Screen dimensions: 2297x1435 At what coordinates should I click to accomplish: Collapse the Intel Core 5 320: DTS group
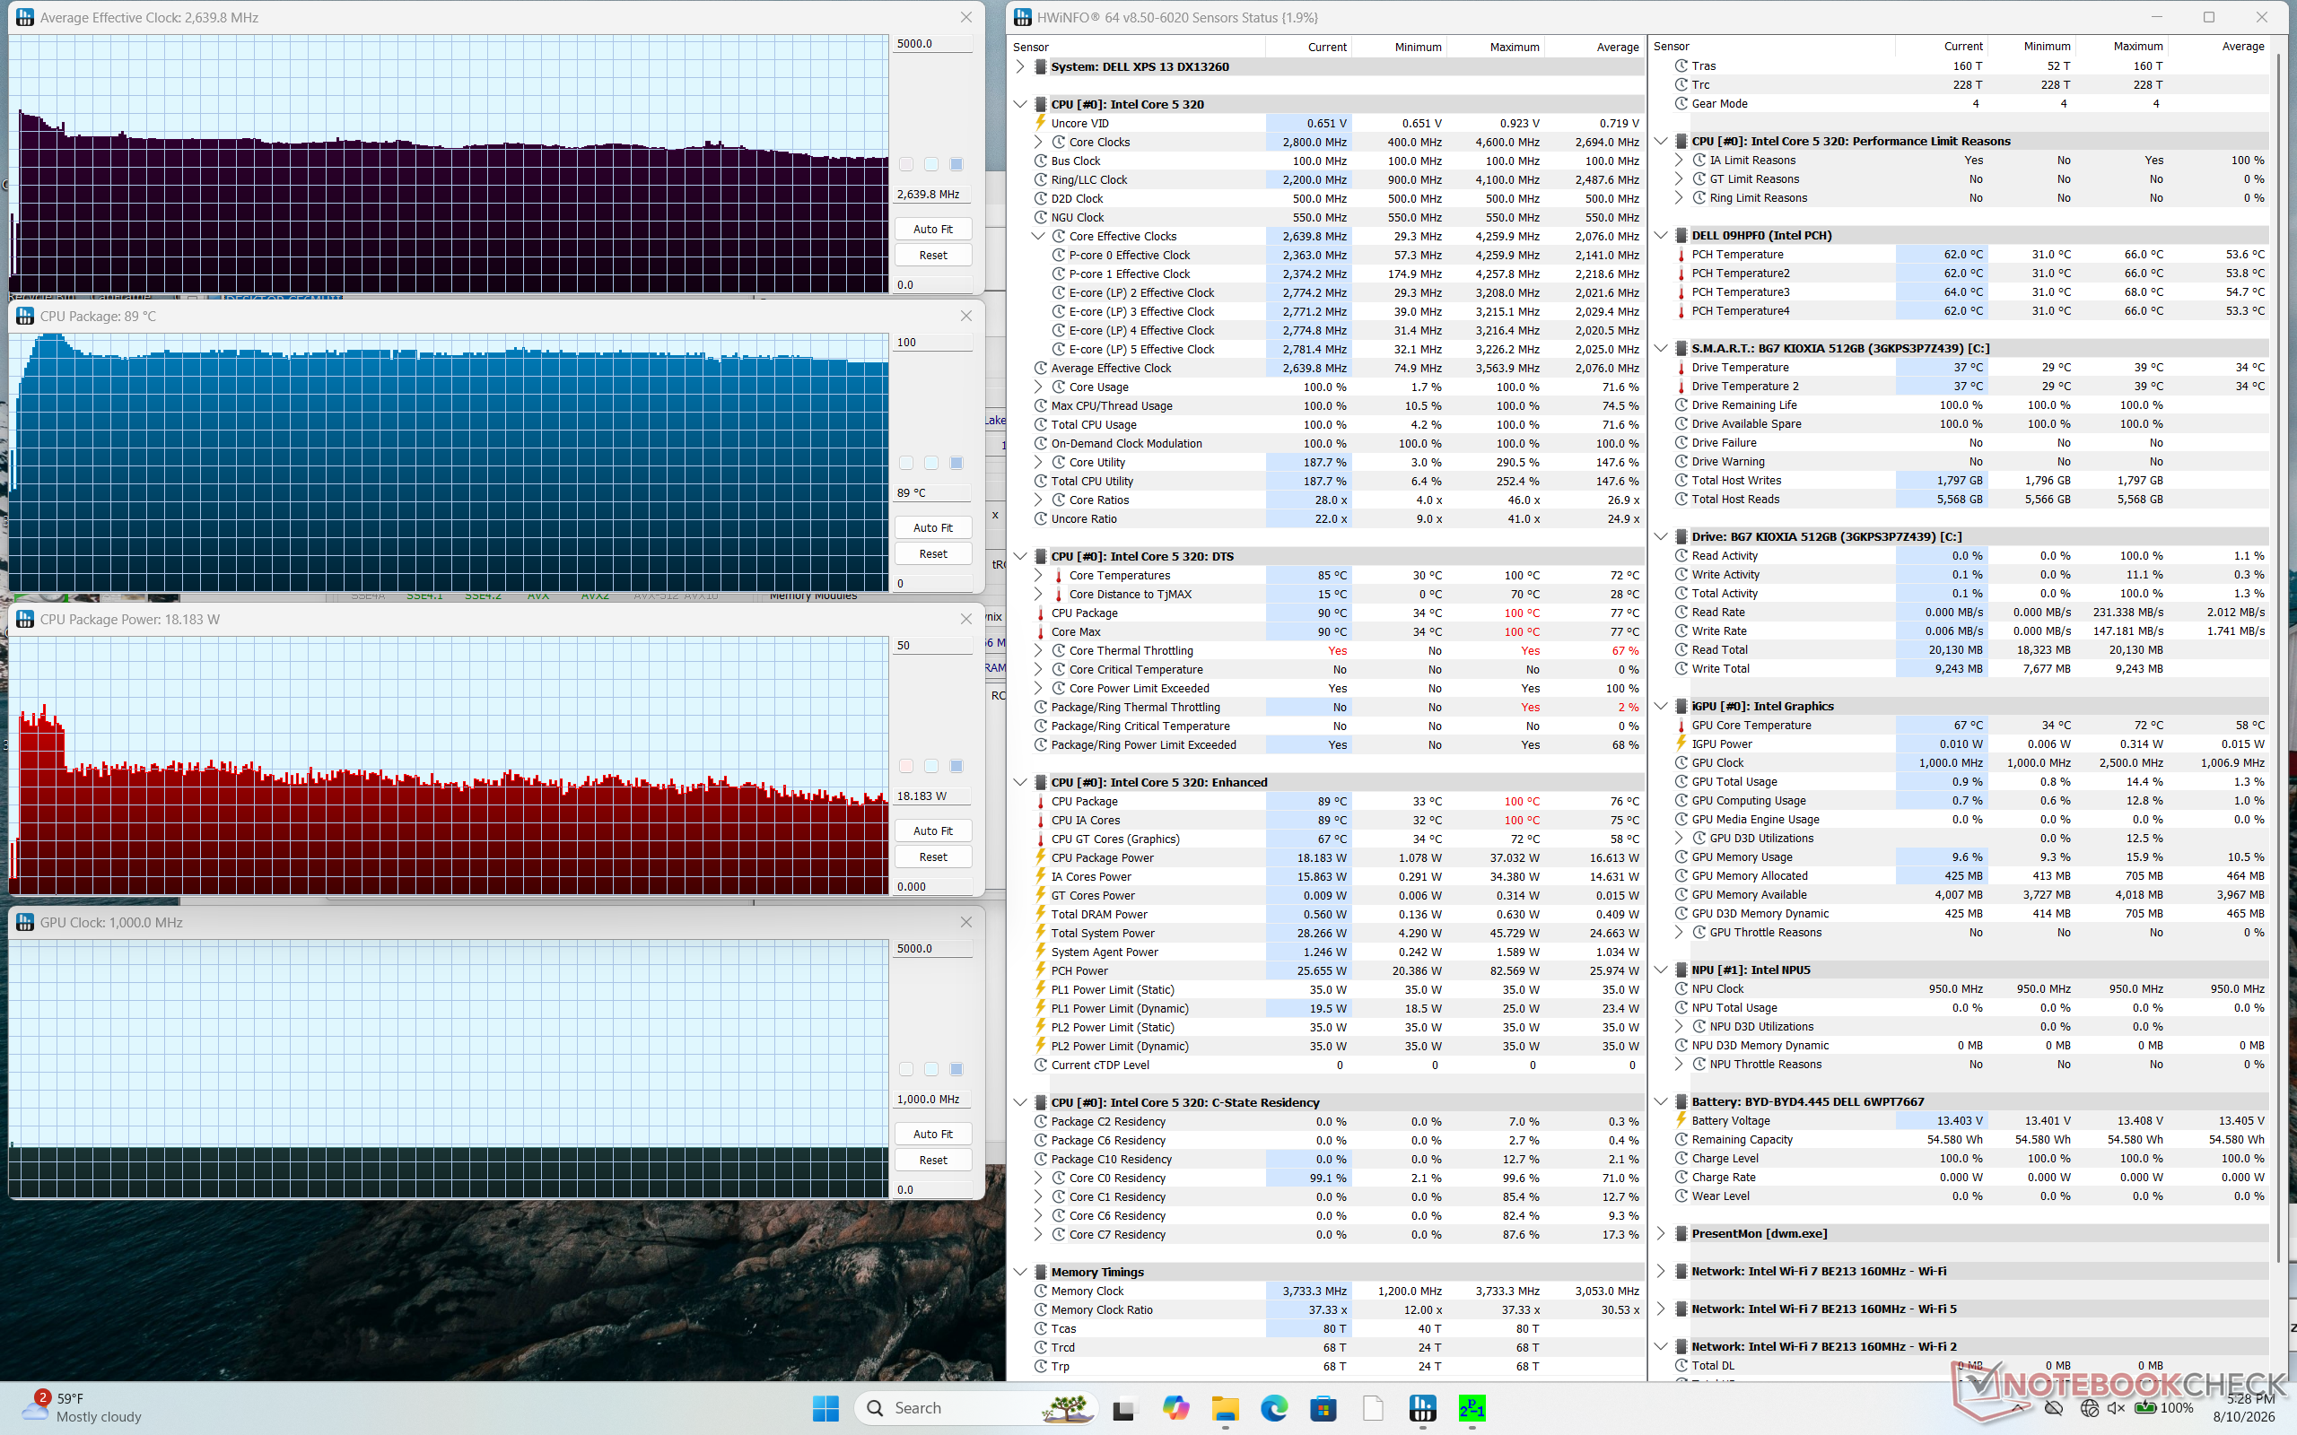tap(1020, 556)
